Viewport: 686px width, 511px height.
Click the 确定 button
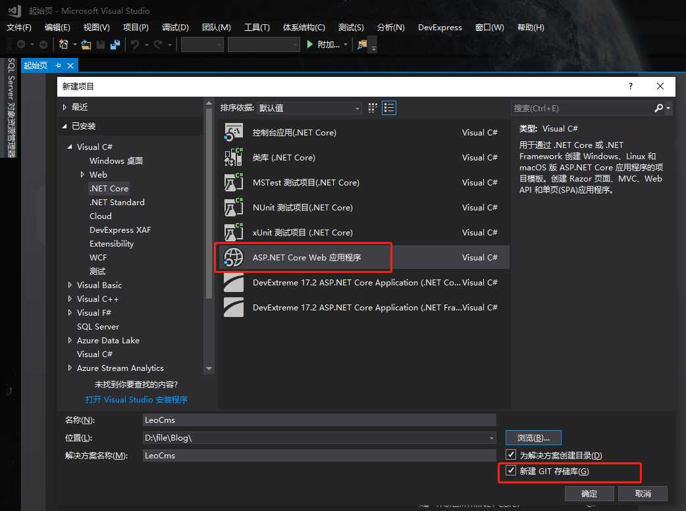coord(589,493)
